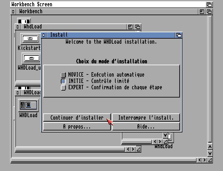Click Workbench window scroll down arrow
The width and height of the screenshot is (223, 171).
point(210,154)
